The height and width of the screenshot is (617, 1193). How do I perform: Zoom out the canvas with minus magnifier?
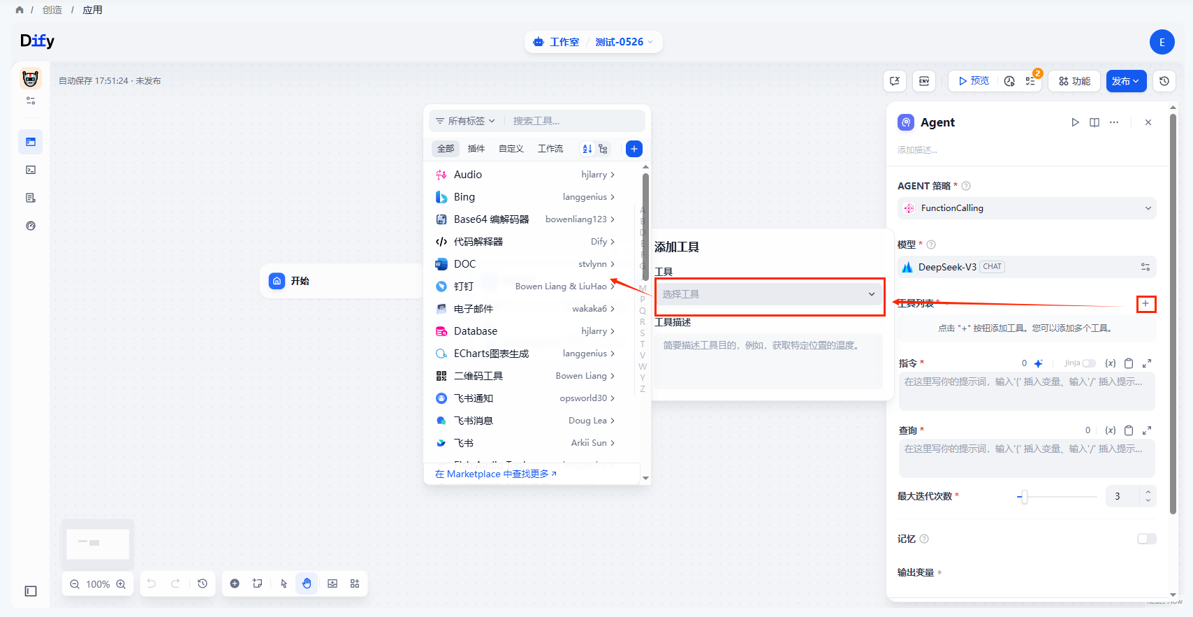click(x=75, y=584)
